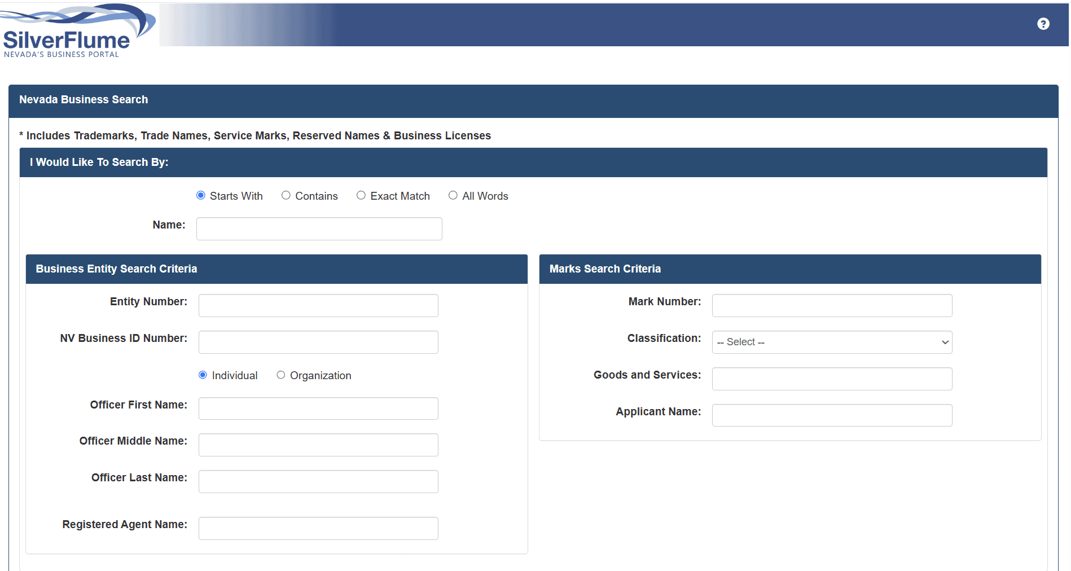Click the Name search field
The height and width of the screenshot is (571, 1071).
pos(319,229)
